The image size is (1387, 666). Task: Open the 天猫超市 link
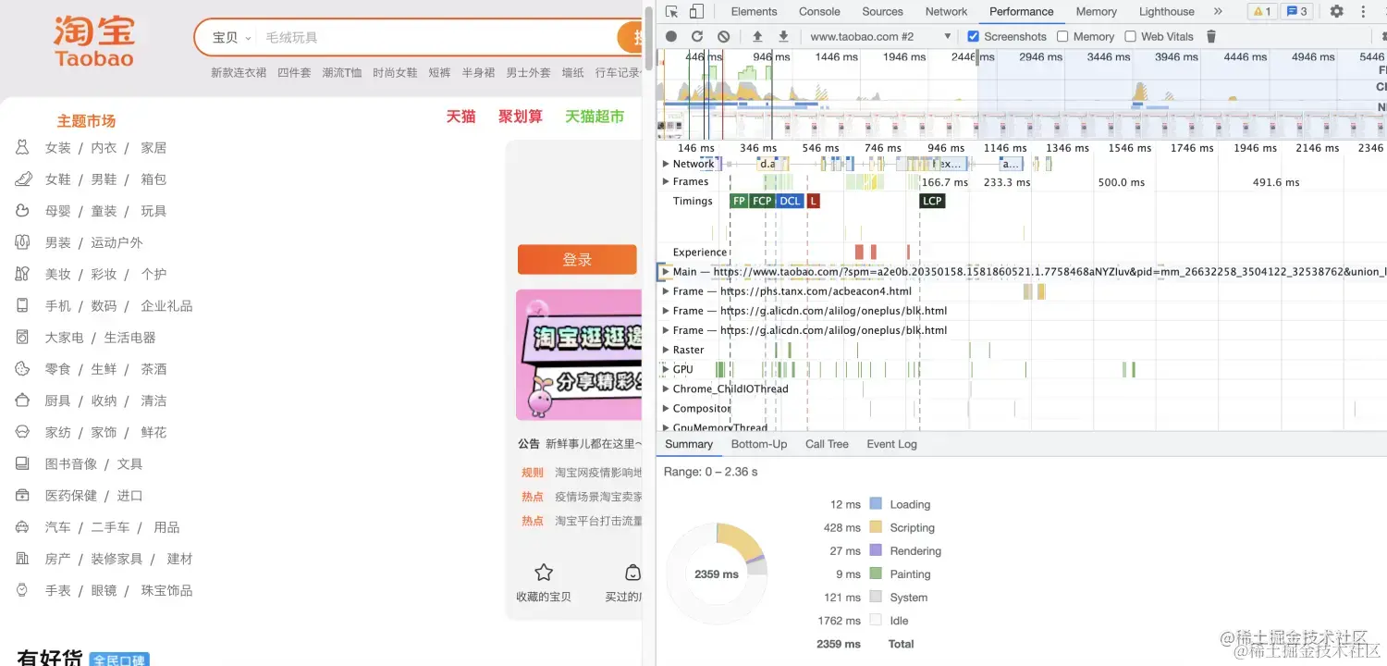click(x=595, y=117)
